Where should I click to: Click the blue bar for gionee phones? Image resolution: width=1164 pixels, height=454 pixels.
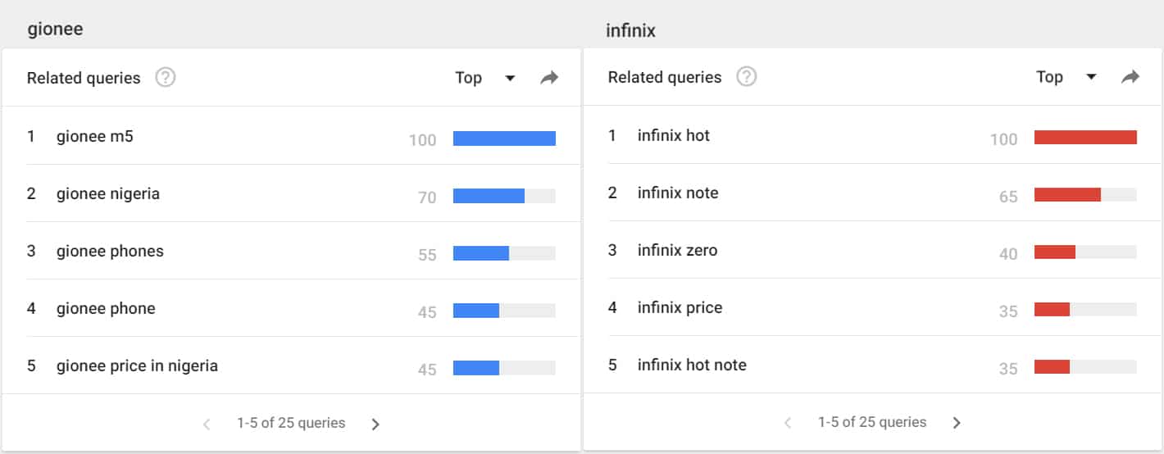point(481,253)
